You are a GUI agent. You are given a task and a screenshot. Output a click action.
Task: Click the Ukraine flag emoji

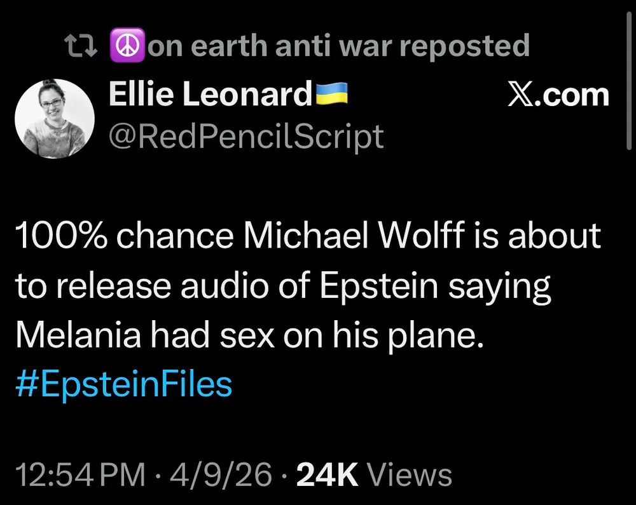coord(332,95)
